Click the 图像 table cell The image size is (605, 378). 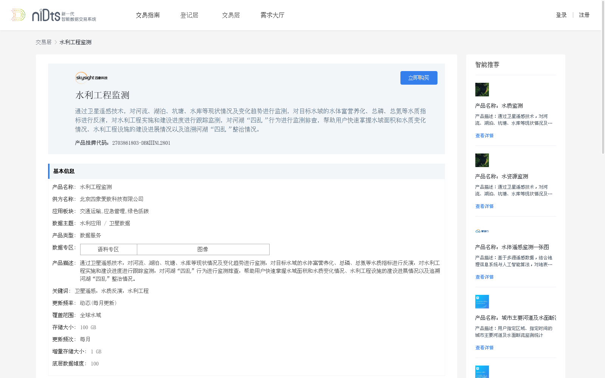pyautogui.click(x=203, y=249)
